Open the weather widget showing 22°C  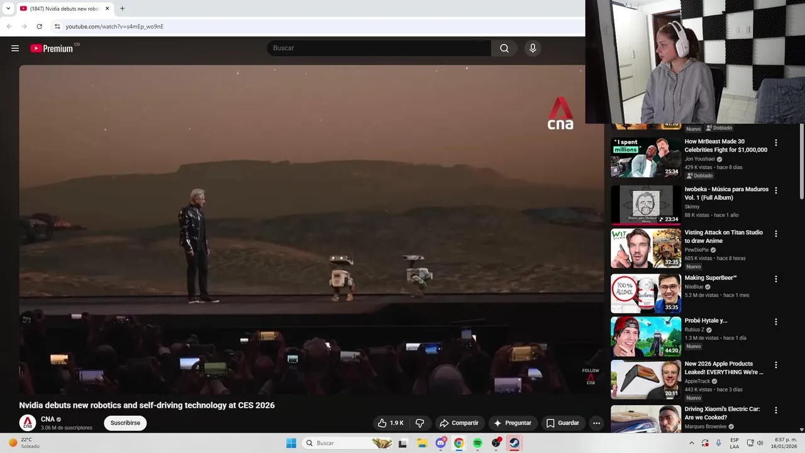pyautogui.click(x=22, y=443)
